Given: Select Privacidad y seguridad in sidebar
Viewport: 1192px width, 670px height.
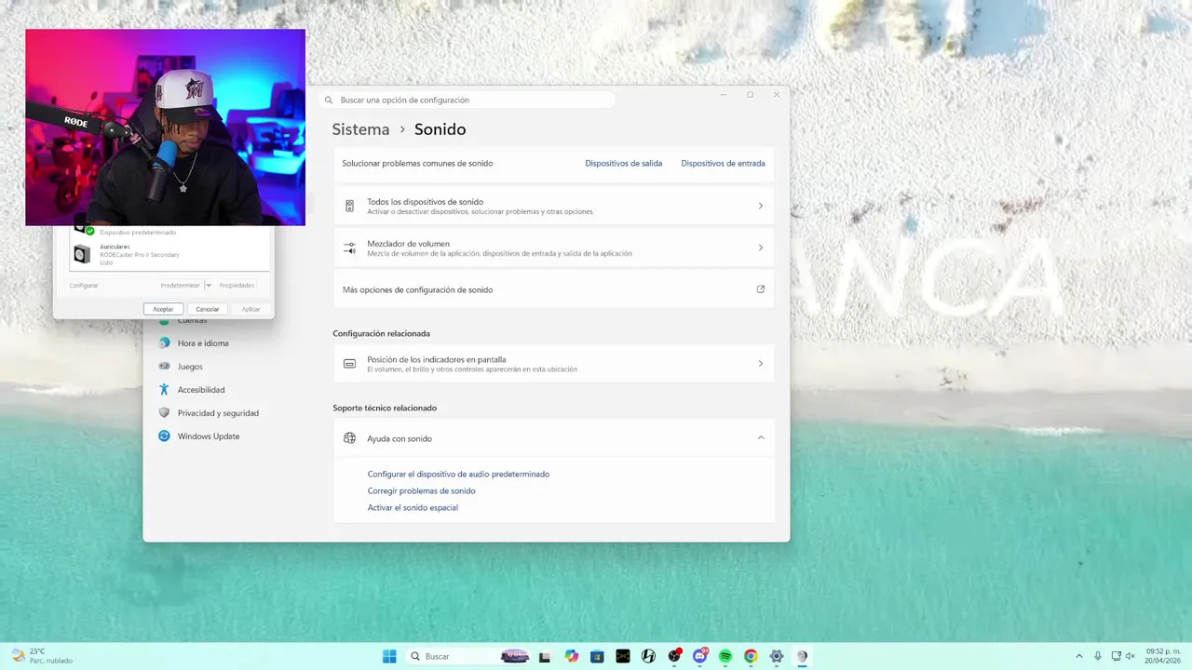Looking at the screenshot, I should pos(218,413).
